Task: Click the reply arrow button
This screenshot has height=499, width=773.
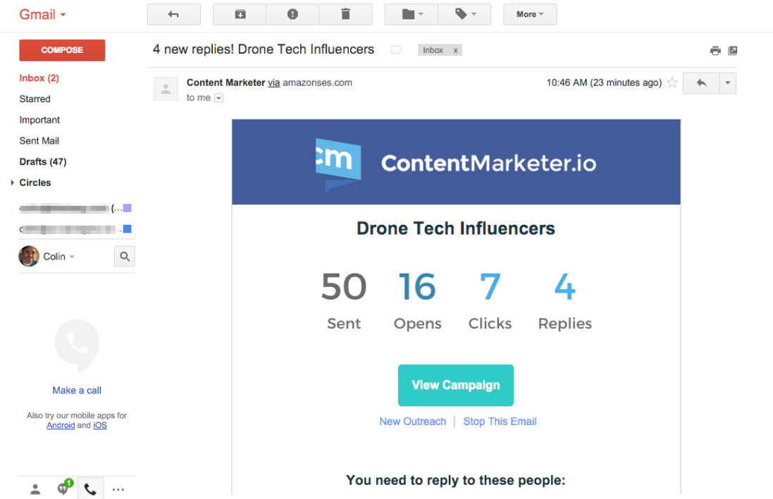Action: coord(701,83)
